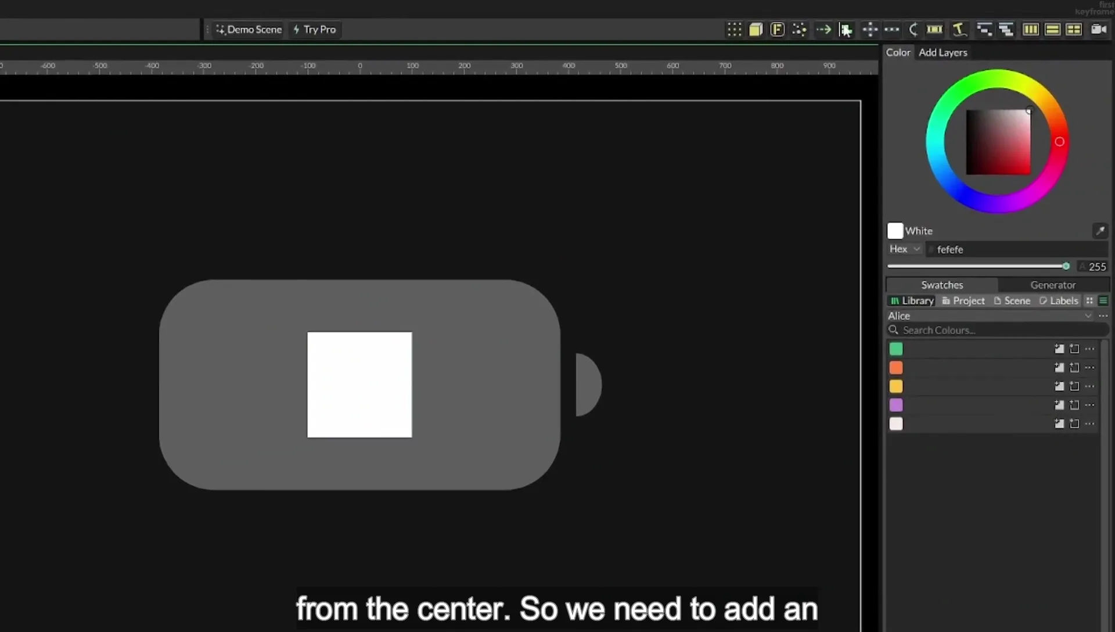Apply green swatch as fill
Viewport: 1115px width, 632px height.
coord(1059,349)
